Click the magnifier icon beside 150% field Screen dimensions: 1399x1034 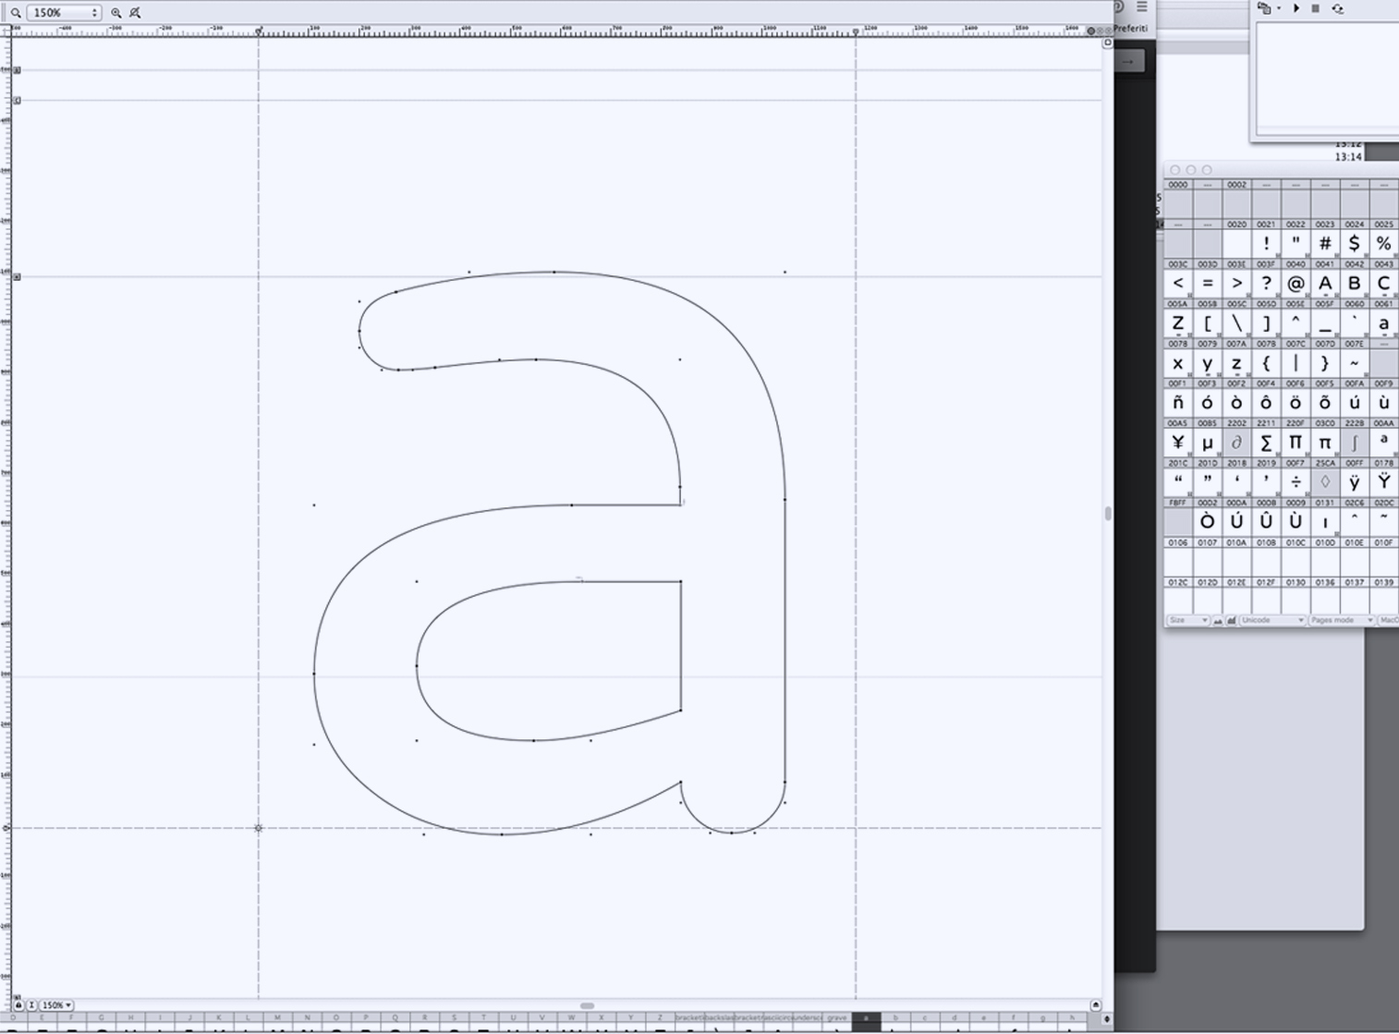tap(16, 12)
